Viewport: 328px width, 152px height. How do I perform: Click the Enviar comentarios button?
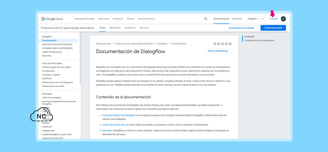click(218, 51)
